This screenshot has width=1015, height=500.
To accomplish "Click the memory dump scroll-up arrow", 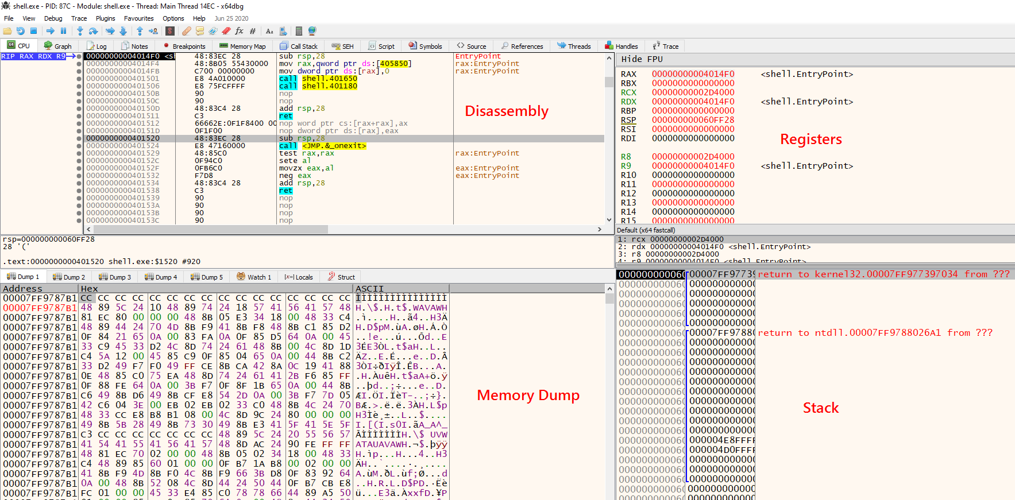I will click(x=609, y=289).
